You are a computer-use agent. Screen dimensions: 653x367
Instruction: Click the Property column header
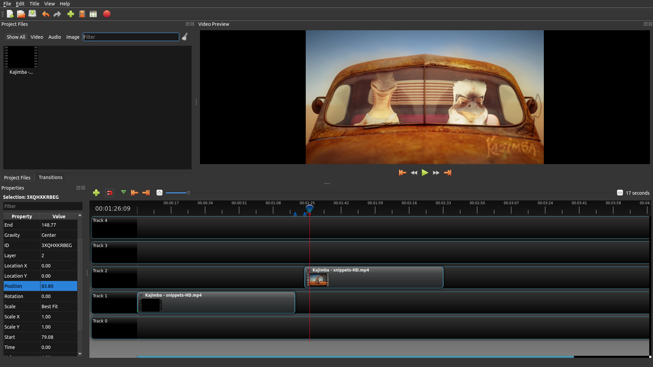click(x=22, y=216)
